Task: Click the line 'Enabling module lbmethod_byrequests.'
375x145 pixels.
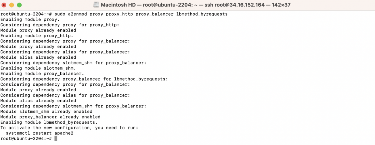Action: tap(49, 122)
